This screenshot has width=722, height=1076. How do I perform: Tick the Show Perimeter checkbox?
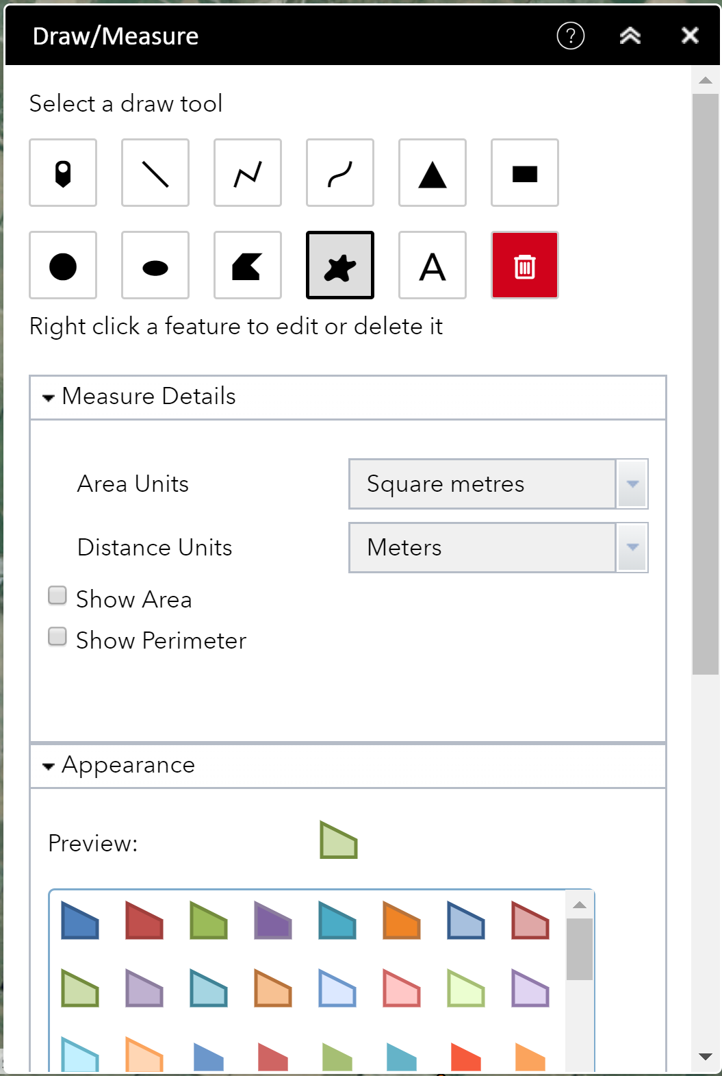pos(57,637)
